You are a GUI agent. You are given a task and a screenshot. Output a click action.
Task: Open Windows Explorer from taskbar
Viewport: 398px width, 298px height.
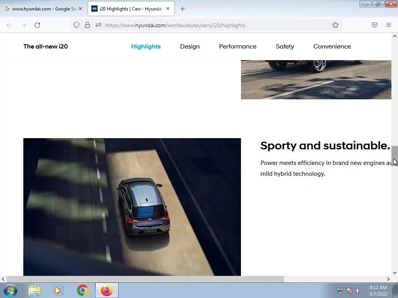(34, 290)
